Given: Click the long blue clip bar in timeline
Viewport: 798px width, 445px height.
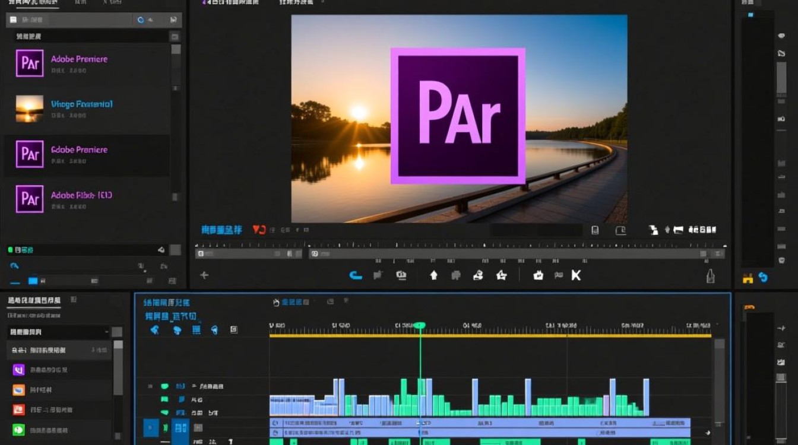Looking at the screenshot, I should 480,423.
